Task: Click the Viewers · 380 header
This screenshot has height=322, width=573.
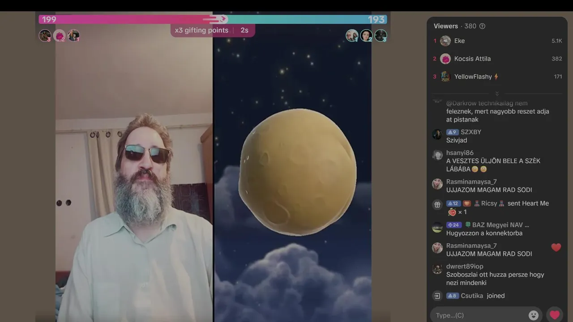Action: click(455, 26)
